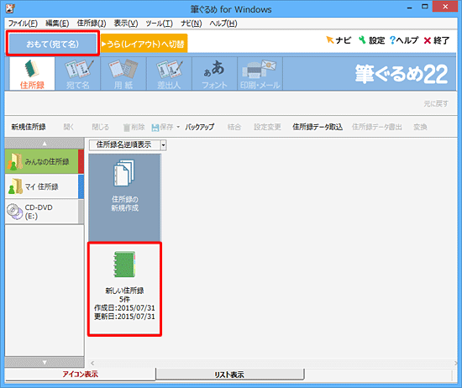Open the フォント font toolbar icon

[214, 74]
